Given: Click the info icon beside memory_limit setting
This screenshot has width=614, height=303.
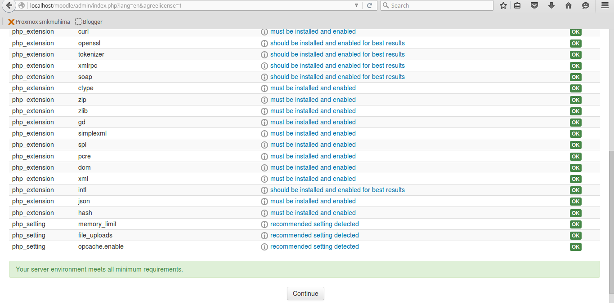Looking at the screenshot, I should click(x=264, y=224).
